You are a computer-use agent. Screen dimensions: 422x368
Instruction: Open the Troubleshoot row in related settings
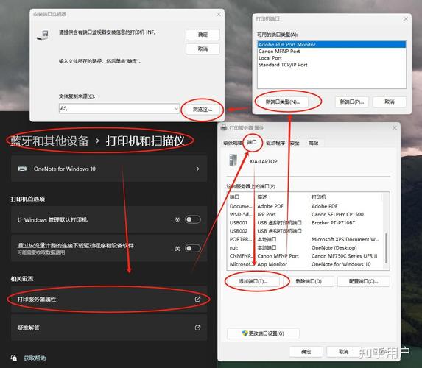tap(109, 328)
